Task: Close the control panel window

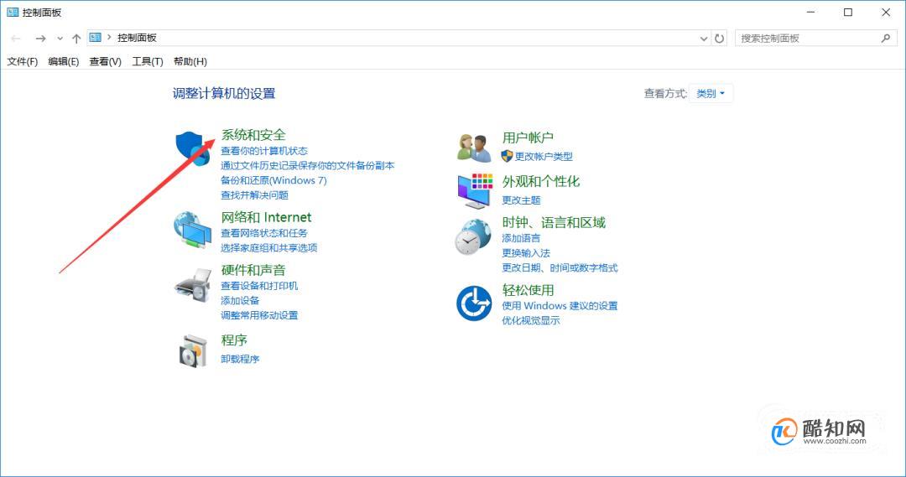Action: [x=885, y=12]
